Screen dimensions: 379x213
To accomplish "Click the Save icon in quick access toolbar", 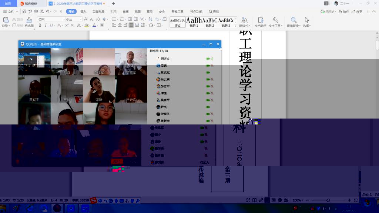I will pyautogui.click(x=24, y=11).
